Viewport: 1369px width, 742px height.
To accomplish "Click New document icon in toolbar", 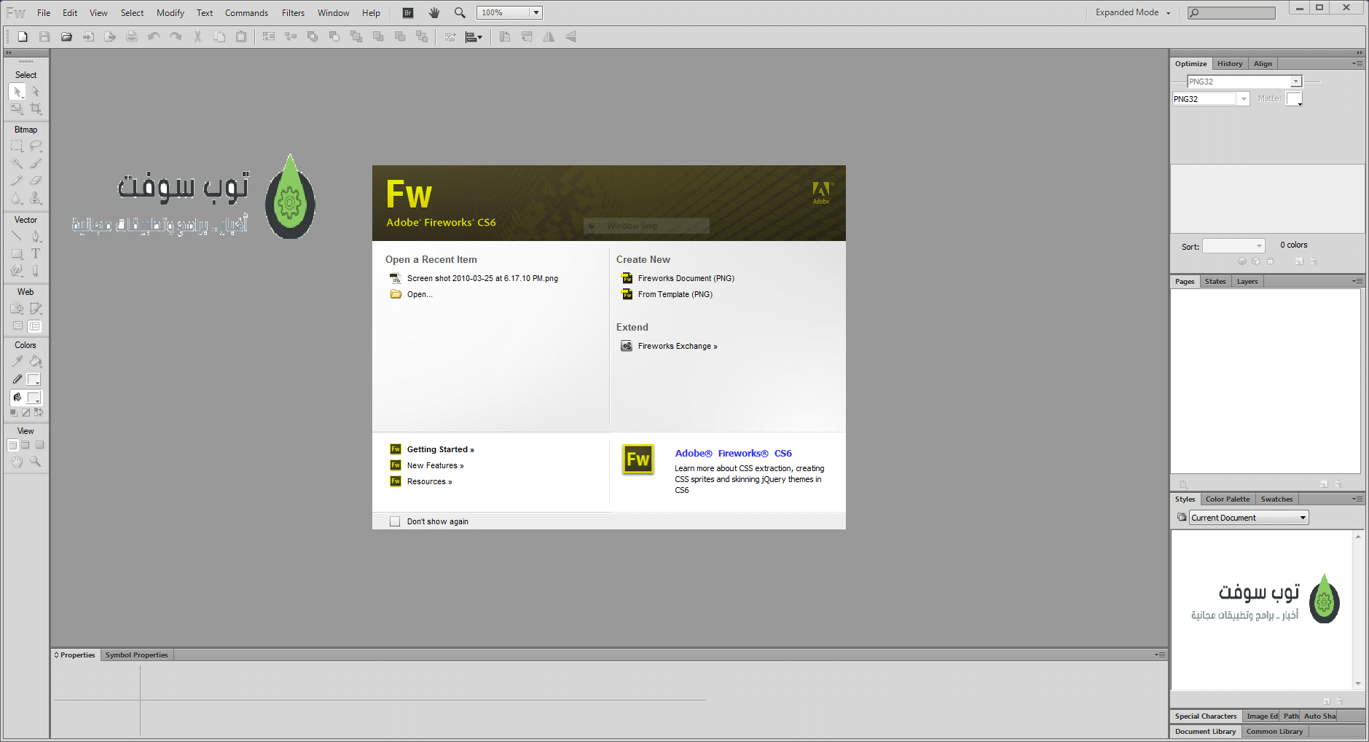I will pos(23,36).
